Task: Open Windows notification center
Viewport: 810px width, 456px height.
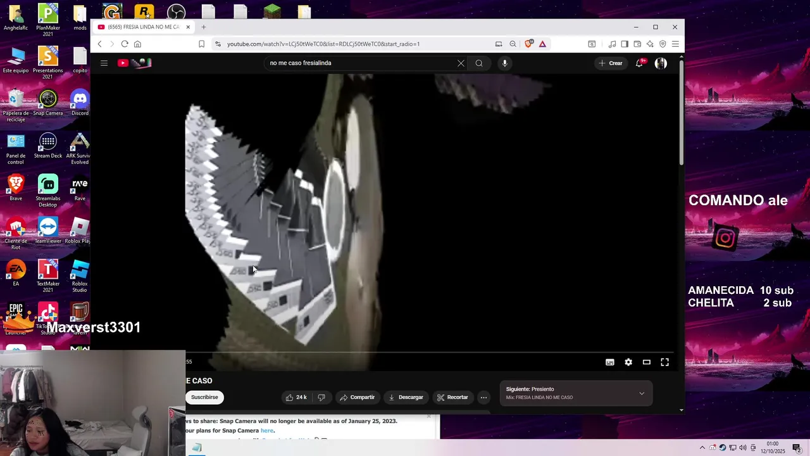Action: 797,448
